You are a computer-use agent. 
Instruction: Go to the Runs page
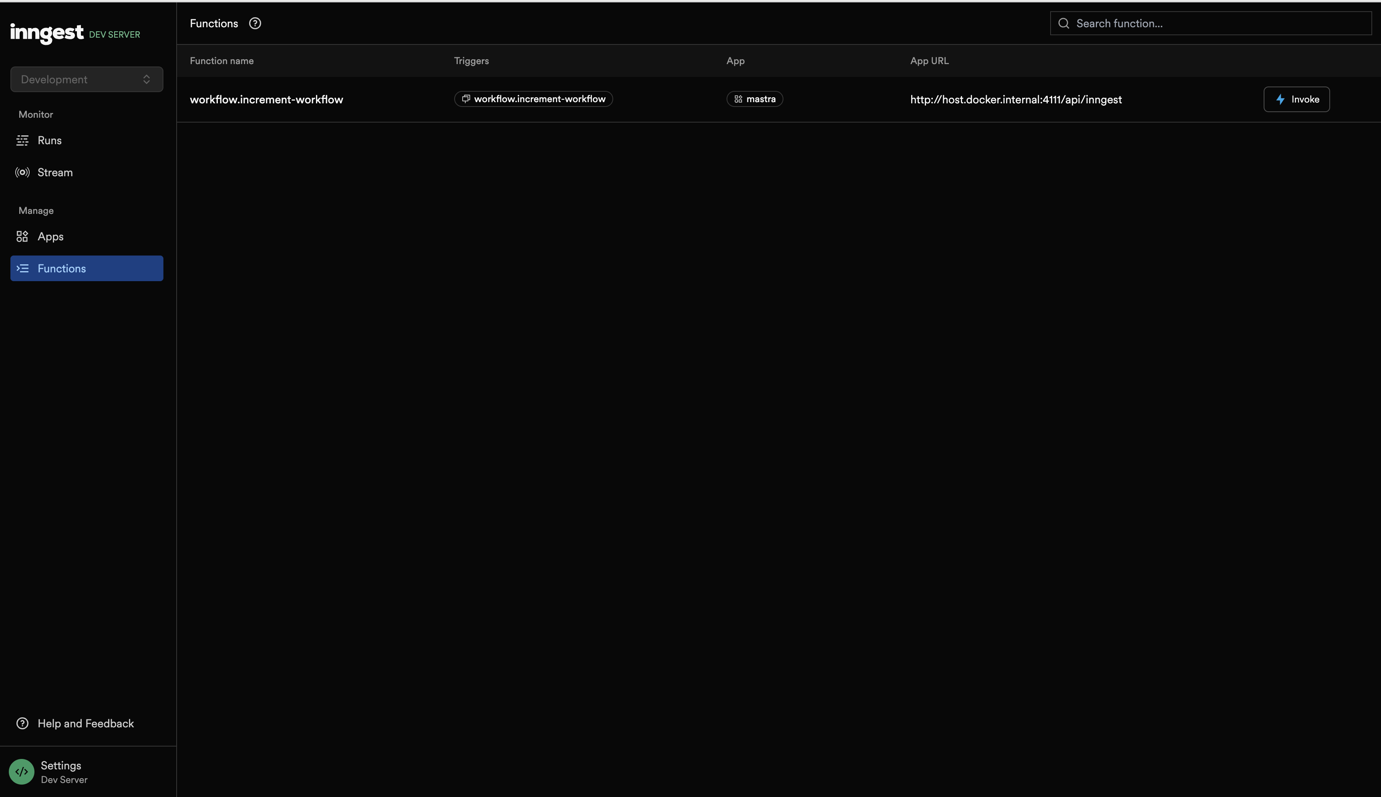click(50, 141)
